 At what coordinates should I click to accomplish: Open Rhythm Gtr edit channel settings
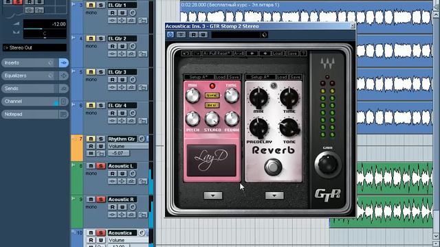(142, 139)
